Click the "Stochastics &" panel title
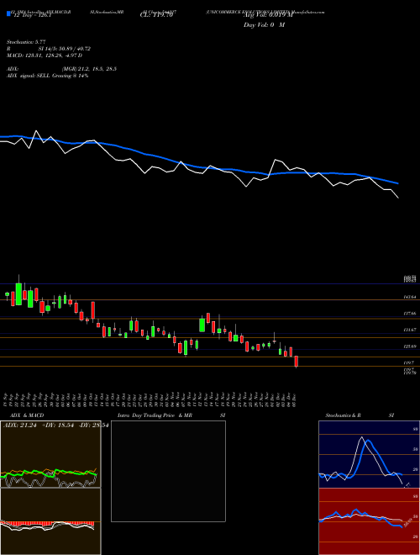The width and height of the screenshot is (420, 555). coord(341,415)
